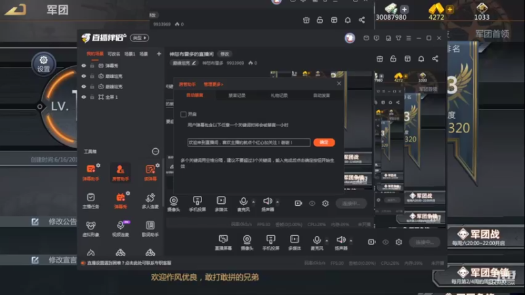Screen dimensions: 525x295
Task: Click record icon in outer bottom toolbar
Action: click(x=371, y=242)
